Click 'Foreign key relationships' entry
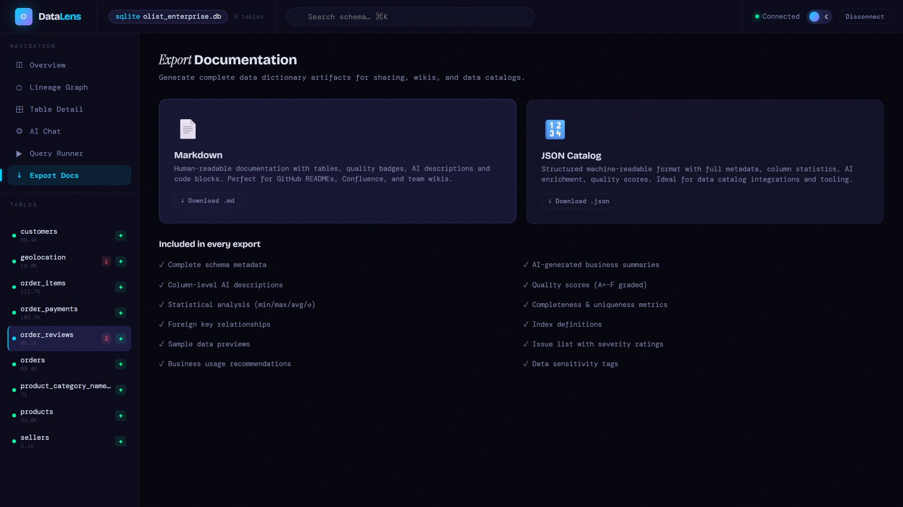This screenshot has width=903, height=507. 214,324
